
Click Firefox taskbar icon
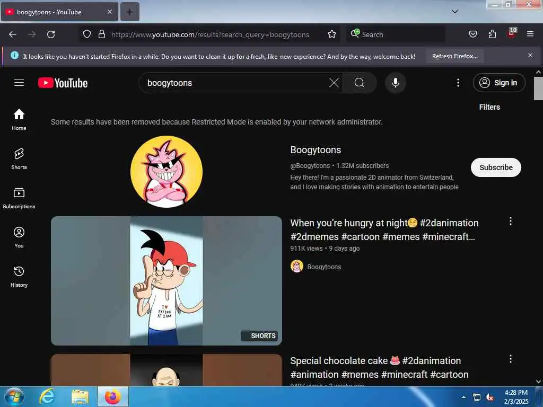tap(113, 396)
